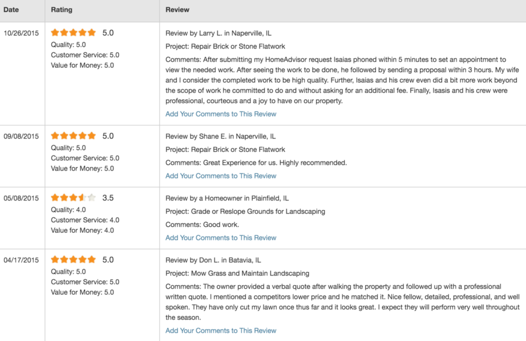Add comments to the Plainfield homeowner review
Screen dimensions: 526x341
pyautogui.click(x=221, y=238)
